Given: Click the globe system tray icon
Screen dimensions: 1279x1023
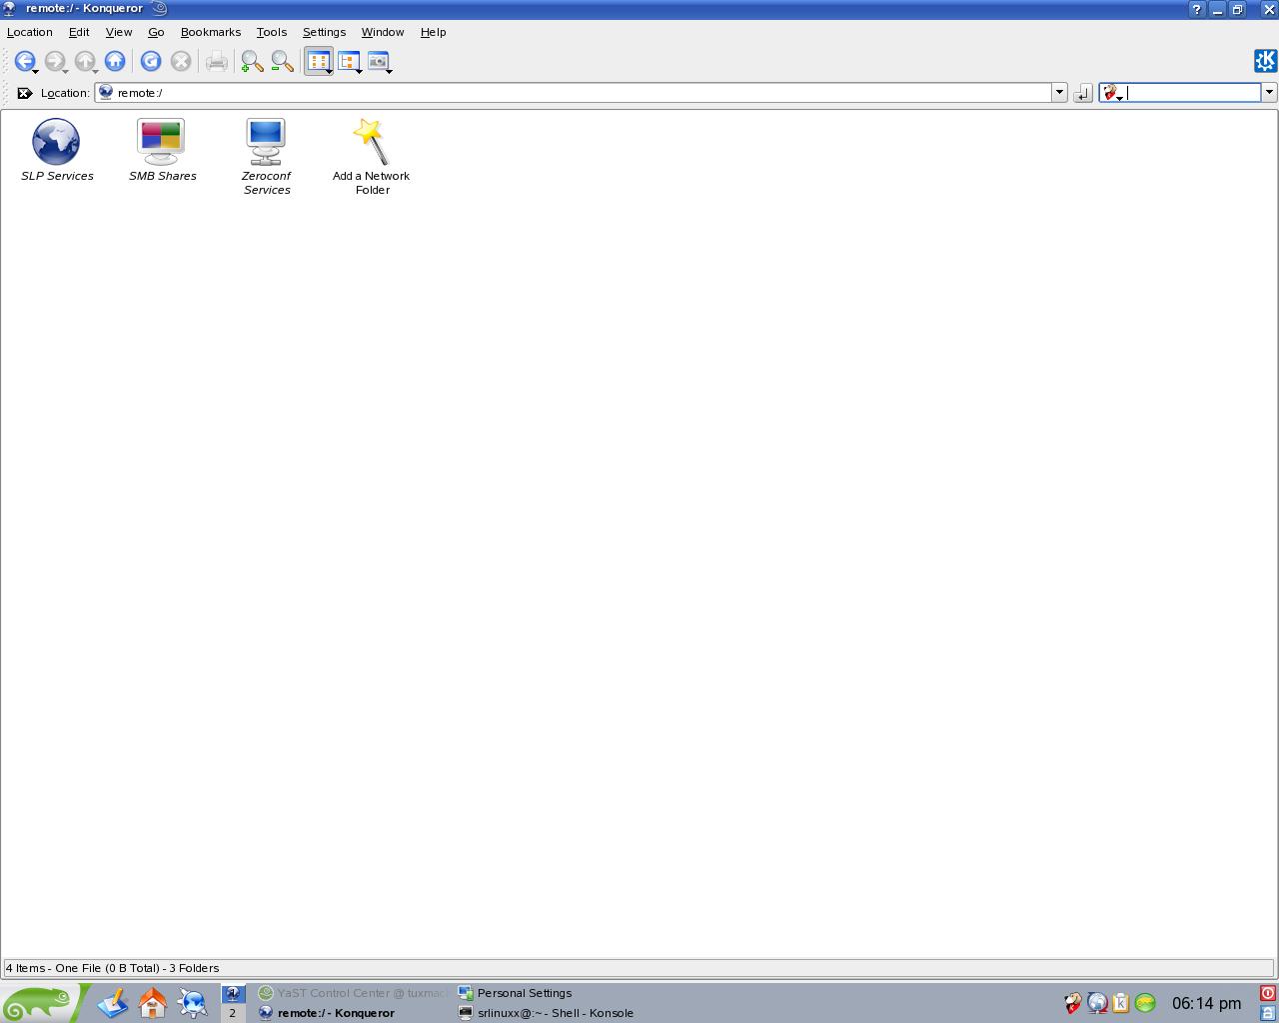Looking at the screenshot, I should click(x=1097, y=1003).
